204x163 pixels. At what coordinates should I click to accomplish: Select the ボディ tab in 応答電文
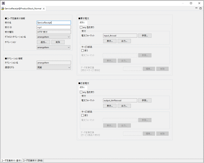pyautogui.click(x=82, y=87)
